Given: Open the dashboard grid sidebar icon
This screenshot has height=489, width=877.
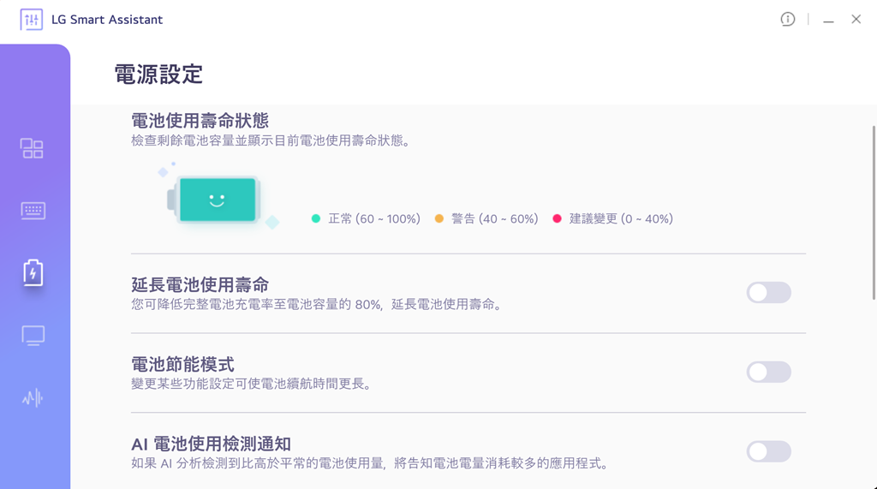Looking at the screenshot, I should [32, 149].
